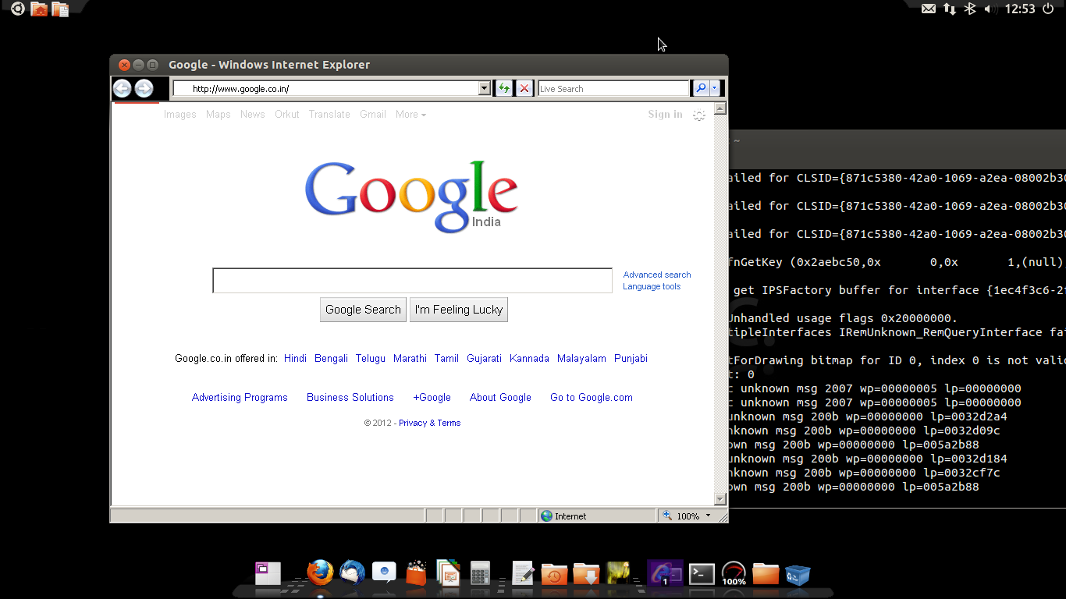Image resolution: width=1066 pixels, height=599 pixels.
Task: Open the volume indicator
Action: click(990, 9)
